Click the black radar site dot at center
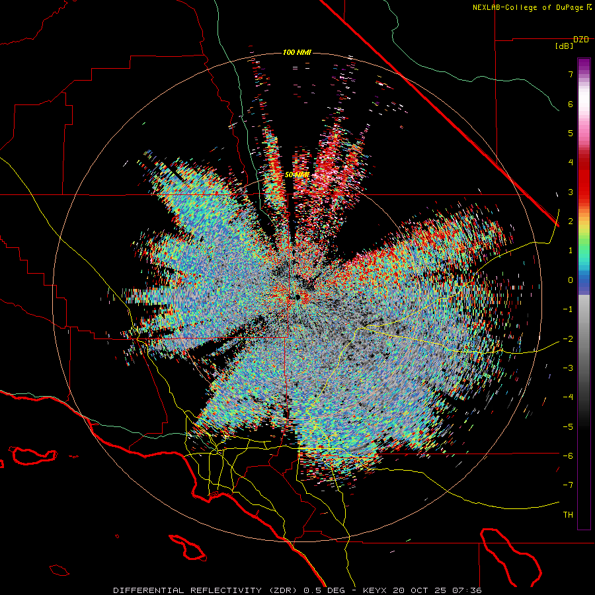Viewport: 595px width, 595px height. pyautogui.click(x=298, y=297)
